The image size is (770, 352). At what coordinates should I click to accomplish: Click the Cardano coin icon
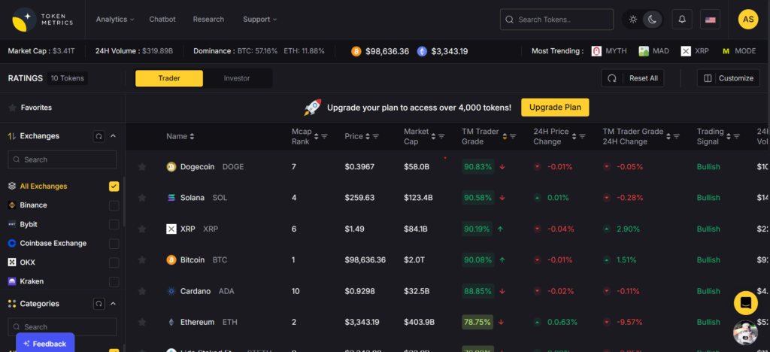[x=171, y=291]
